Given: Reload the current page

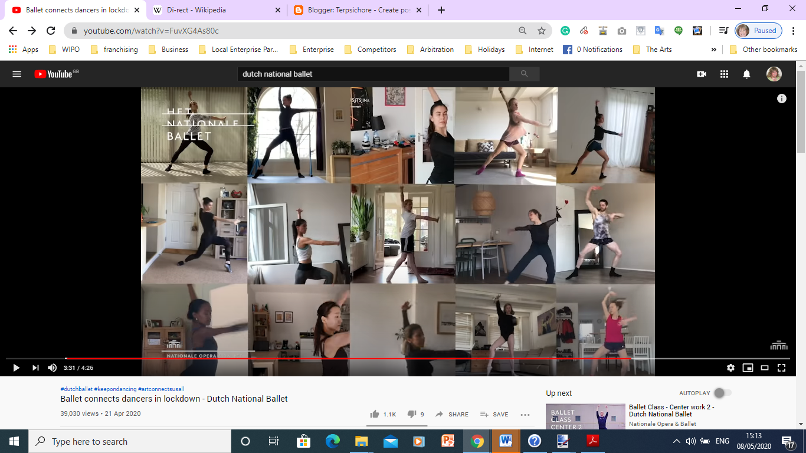Looking at the screenshot, I should tap(51, 31).
